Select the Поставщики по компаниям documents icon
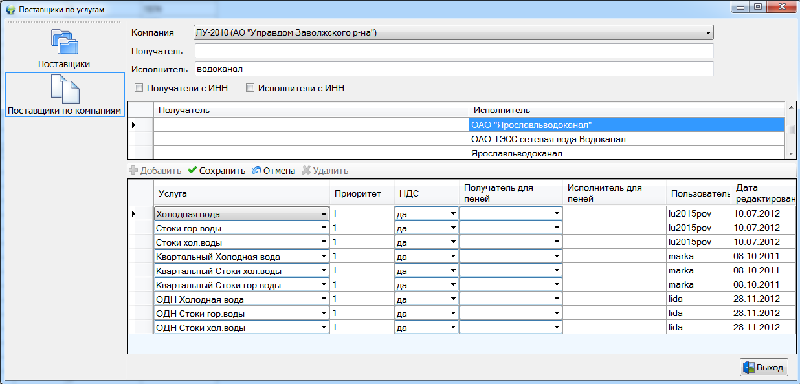Viewport: 800px width, 384px height. pos(64,89)
